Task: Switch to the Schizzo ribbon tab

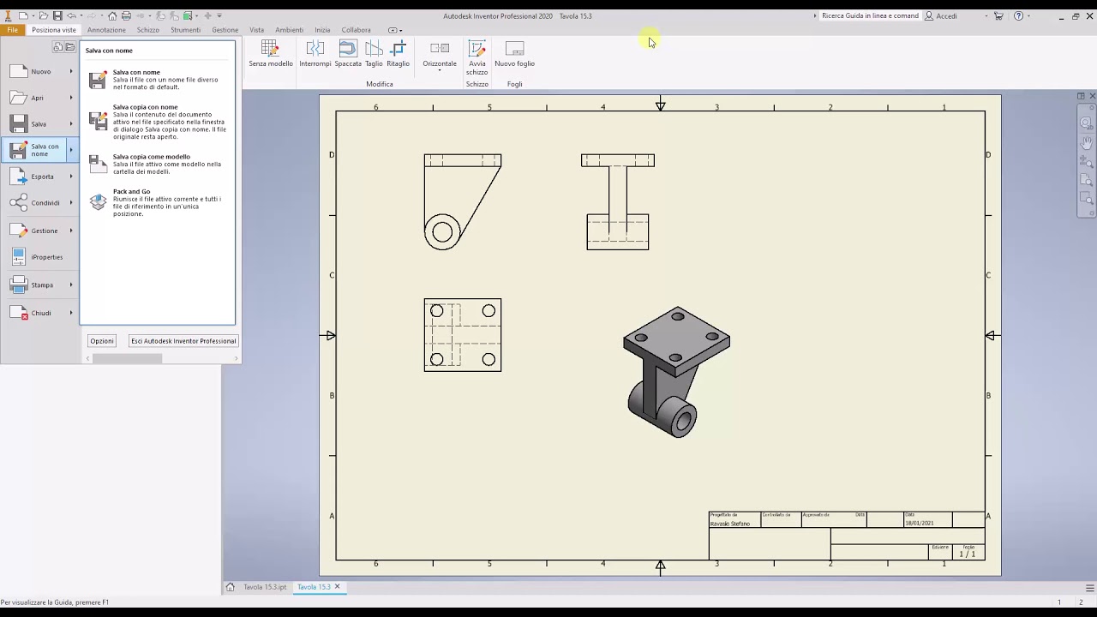Action: tap(148, 30)
